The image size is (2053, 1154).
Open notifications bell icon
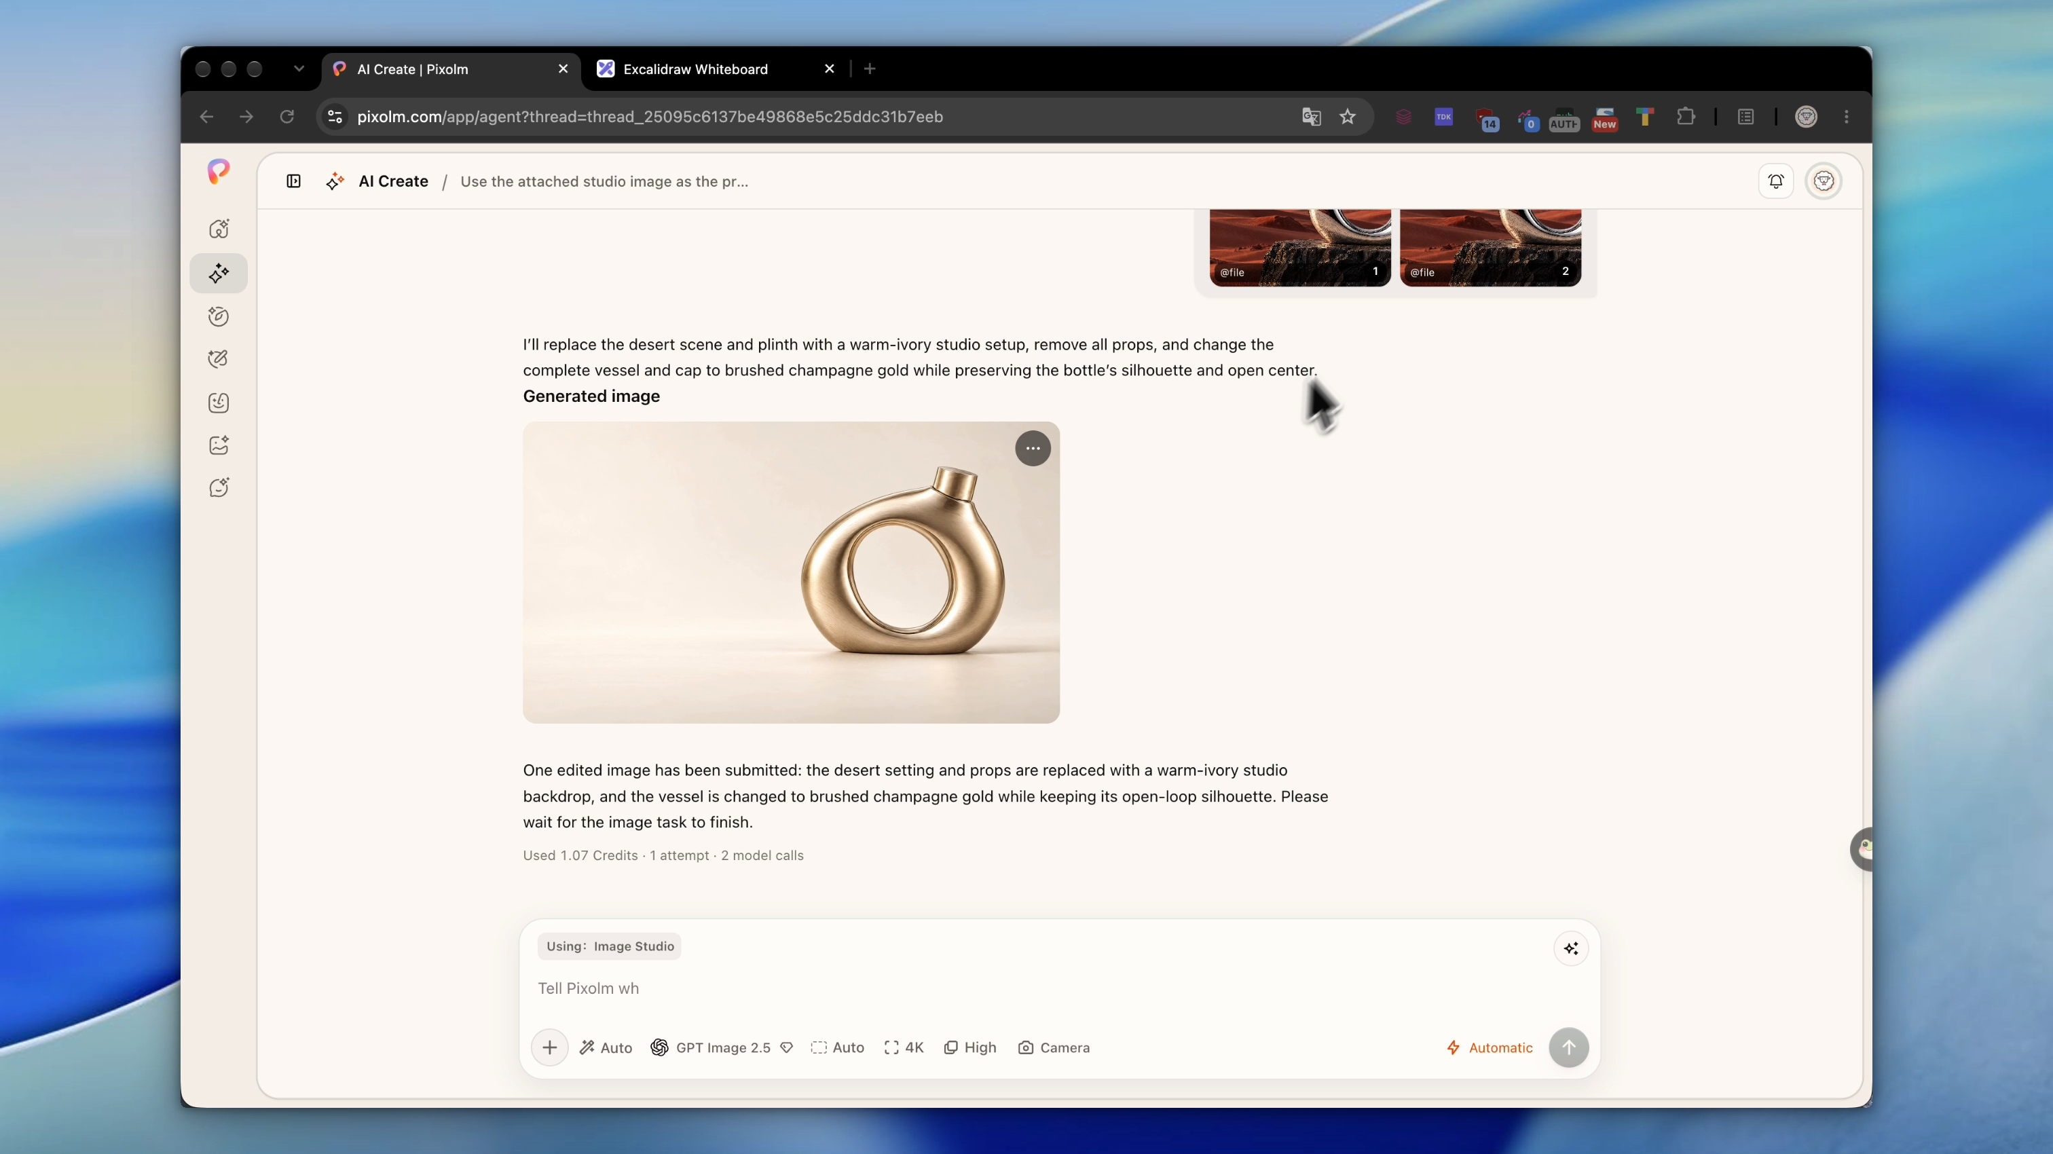point(1775,181)
